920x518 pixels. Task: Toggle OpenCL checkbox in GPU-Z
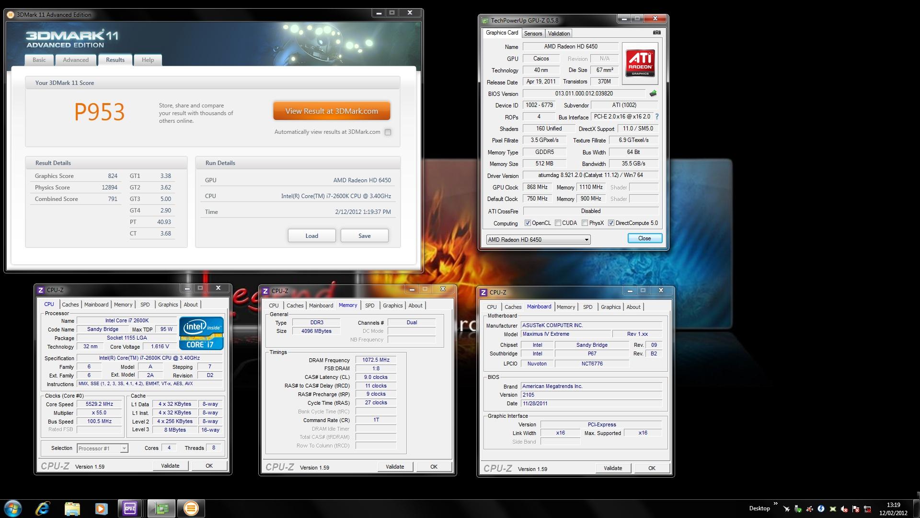pos(528,223)
